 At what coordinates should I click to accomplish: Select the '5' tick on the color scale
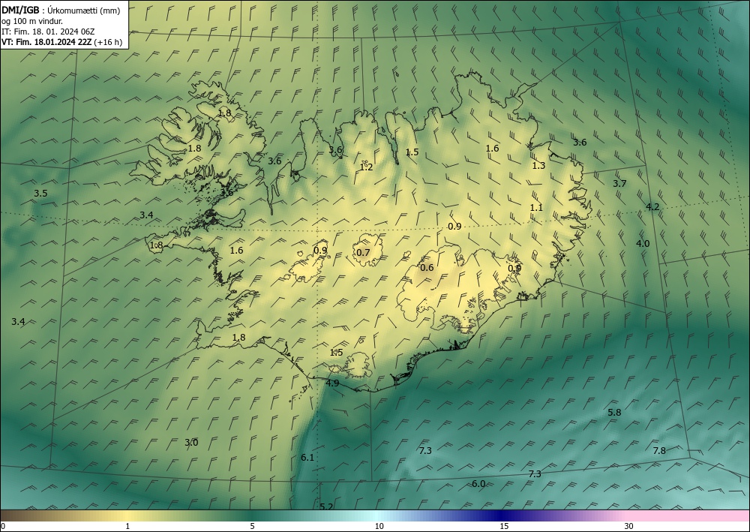252,526
